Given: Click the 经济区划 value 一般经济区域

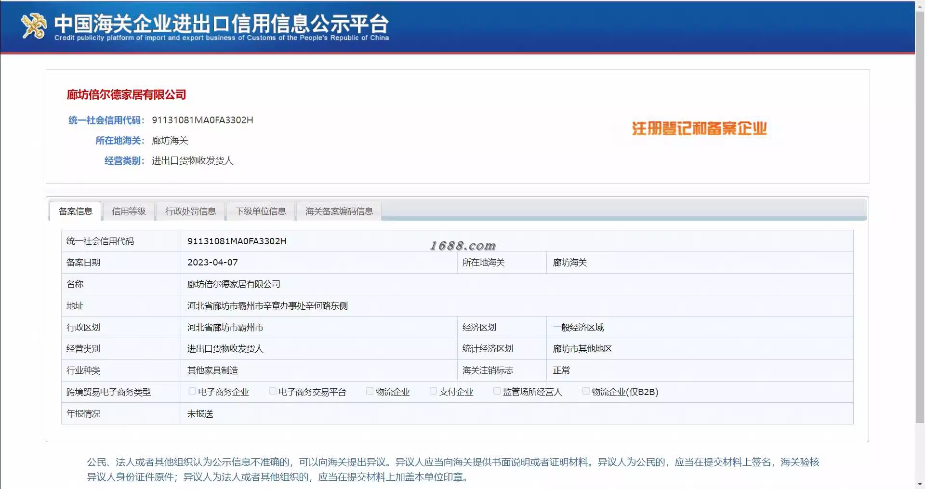Looking at the screenshot, I should pos(578,328).
